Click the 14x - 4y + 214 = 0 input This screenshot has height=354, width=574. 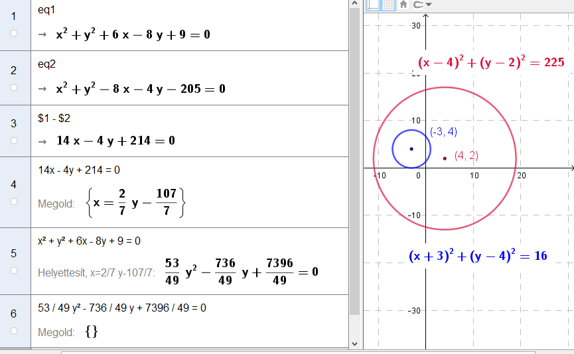click(79, 170)
